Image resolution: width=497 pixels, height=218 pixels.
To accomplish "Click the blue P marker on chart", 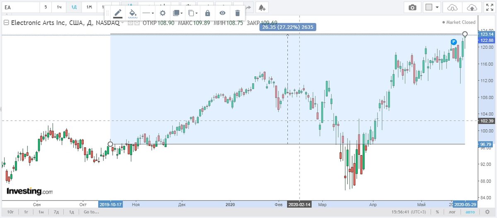I will (x=454, y=42).
